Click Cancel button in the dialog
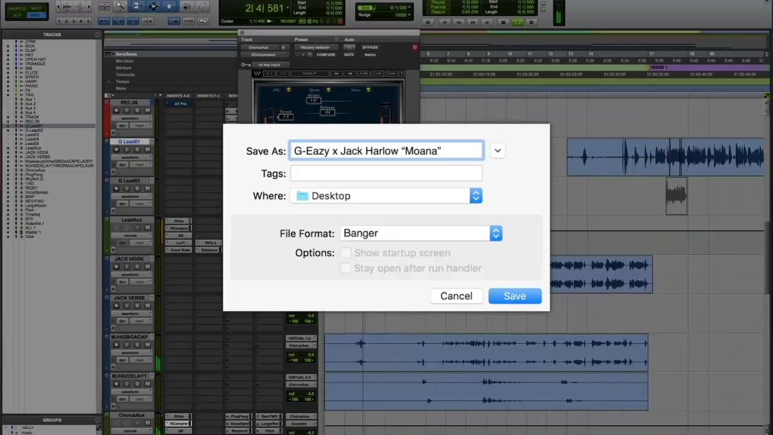The width and height of the screenshot is (773, 435). click(x=456, y=296)
